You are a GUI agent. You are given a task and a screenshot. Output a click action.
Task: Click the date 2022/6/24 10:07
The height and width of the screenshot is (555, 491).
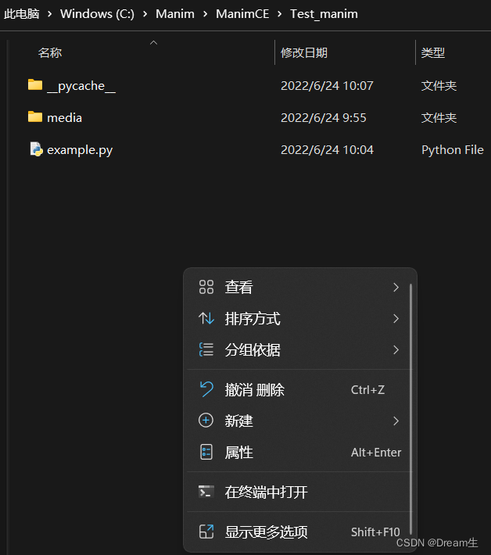327,86
